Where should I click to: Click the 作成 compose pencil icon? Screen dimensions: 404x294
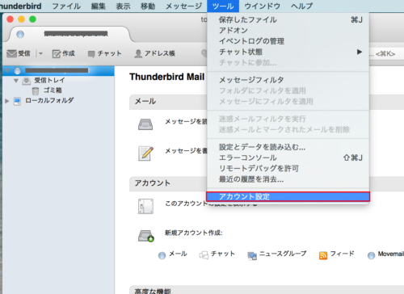pyautogui.click(x=57, y=54)
